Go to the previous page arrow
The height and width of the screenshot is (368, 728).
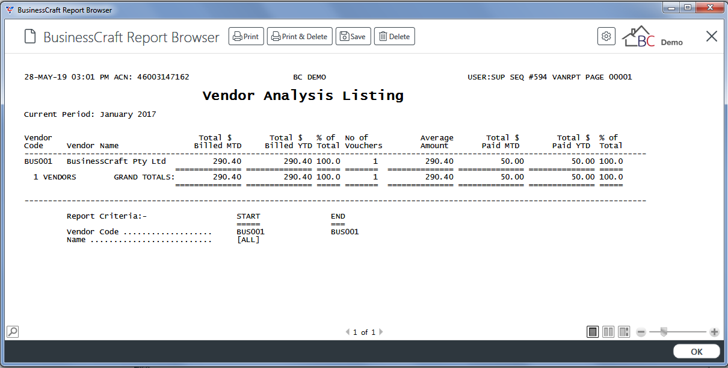coord(347,332)
